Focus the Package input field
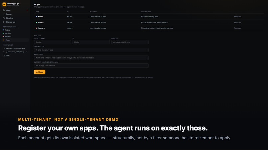The image size is (268, 150). pyautogui.click(x=130, y=42)
